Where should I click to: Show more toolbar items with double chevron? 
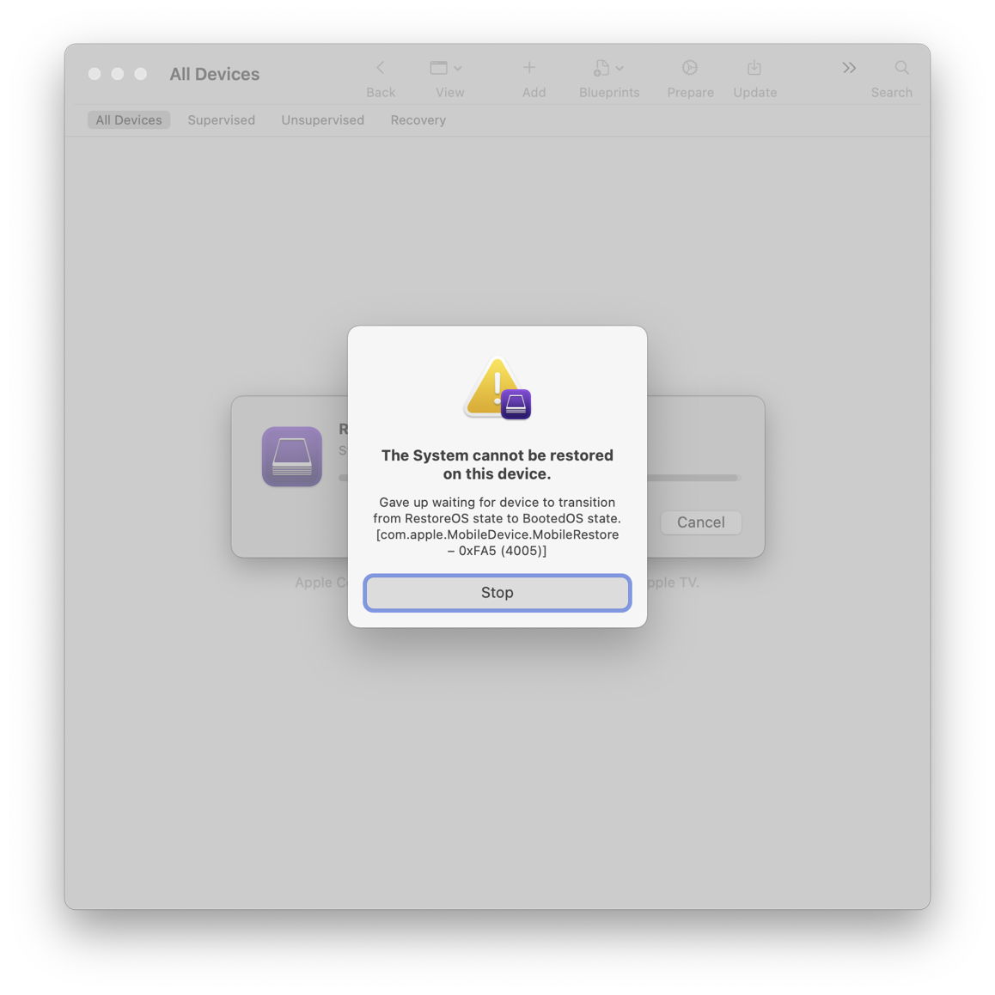click(849, 68)
